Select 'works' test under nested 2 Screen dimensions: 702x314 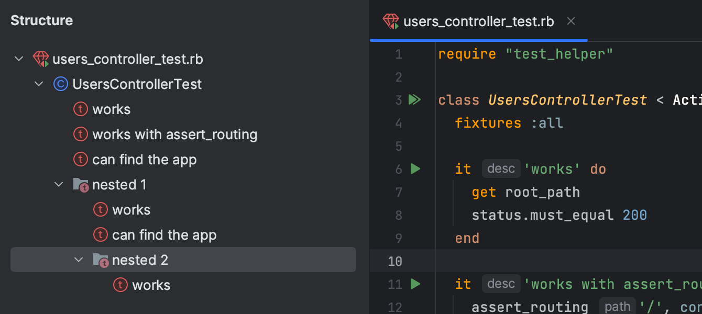point(151,285)
